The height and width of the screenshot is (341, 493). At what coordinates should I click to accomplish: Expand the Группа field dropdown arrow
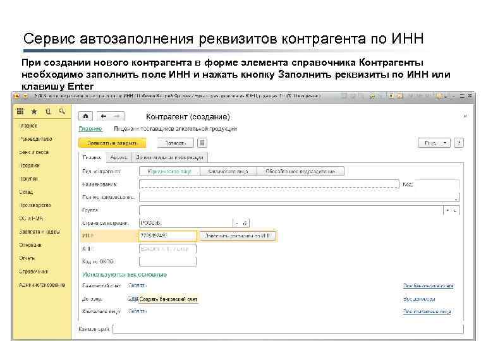447,210
